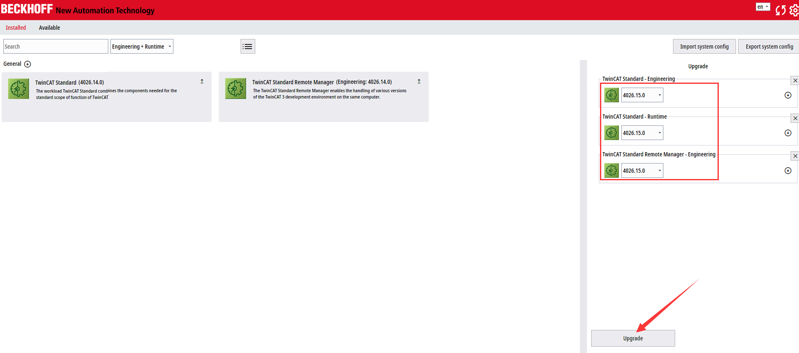799x353 pixels.
Task: Click the TwinCAT Standard Remote Manager gear icon
Action: pos(236,88)
